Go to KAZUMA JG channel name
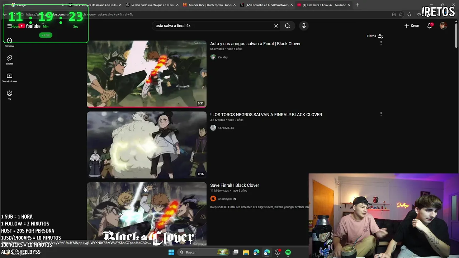This screenshot has height=258, width=459. click(226, 128)
